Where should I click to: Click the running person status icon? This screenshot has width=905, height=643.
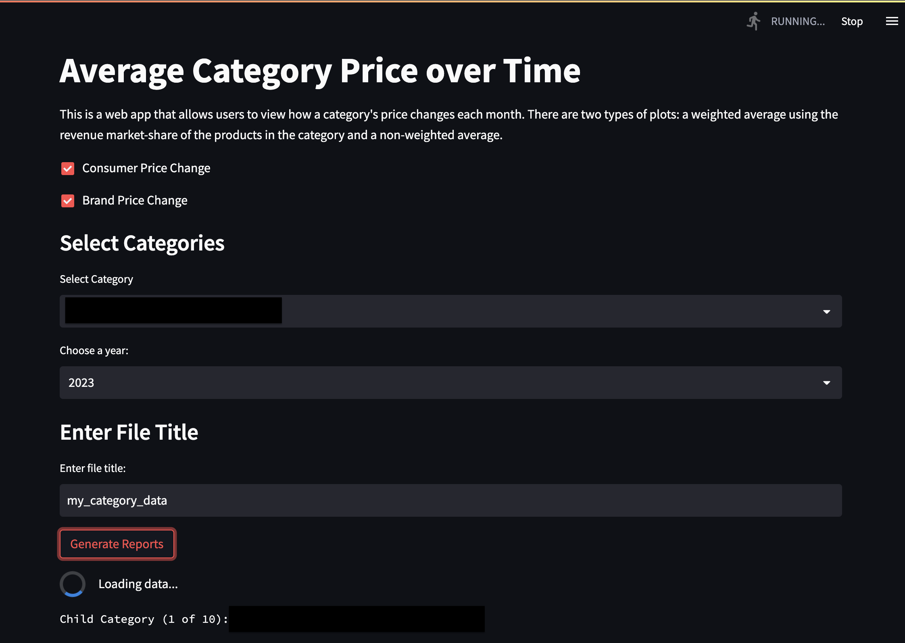click(753, 21)
